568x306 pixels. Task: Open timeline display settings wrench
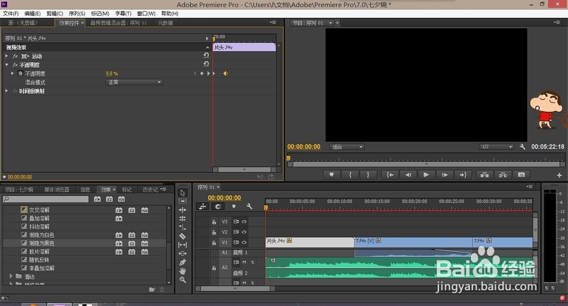point(249,206)
